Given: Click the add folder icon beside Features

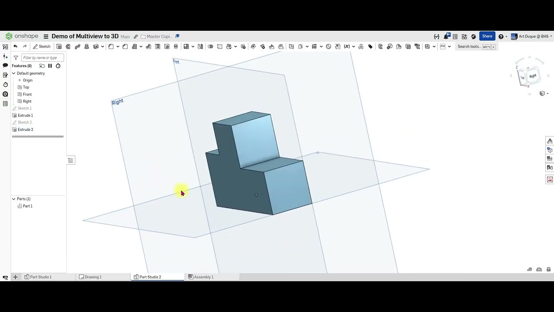Looking at the screenshot, I should coord(42,66).
